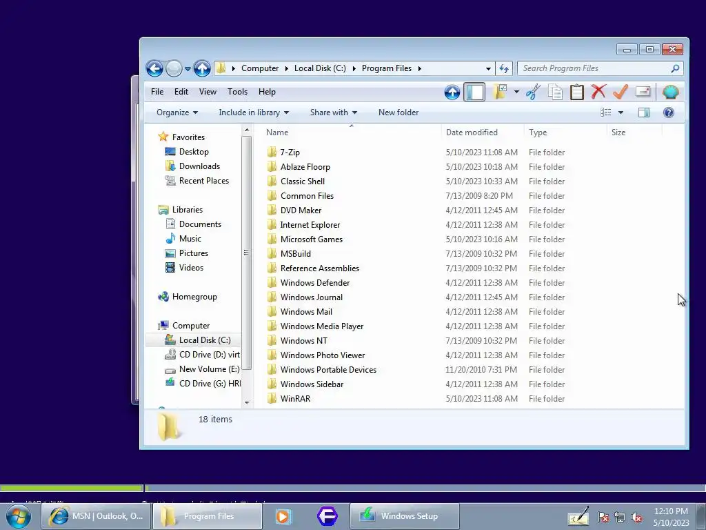The width and height of the screenshot is (706, 530).
Task: Click the Classic Shell Up toolbar button
Action: 452,92
